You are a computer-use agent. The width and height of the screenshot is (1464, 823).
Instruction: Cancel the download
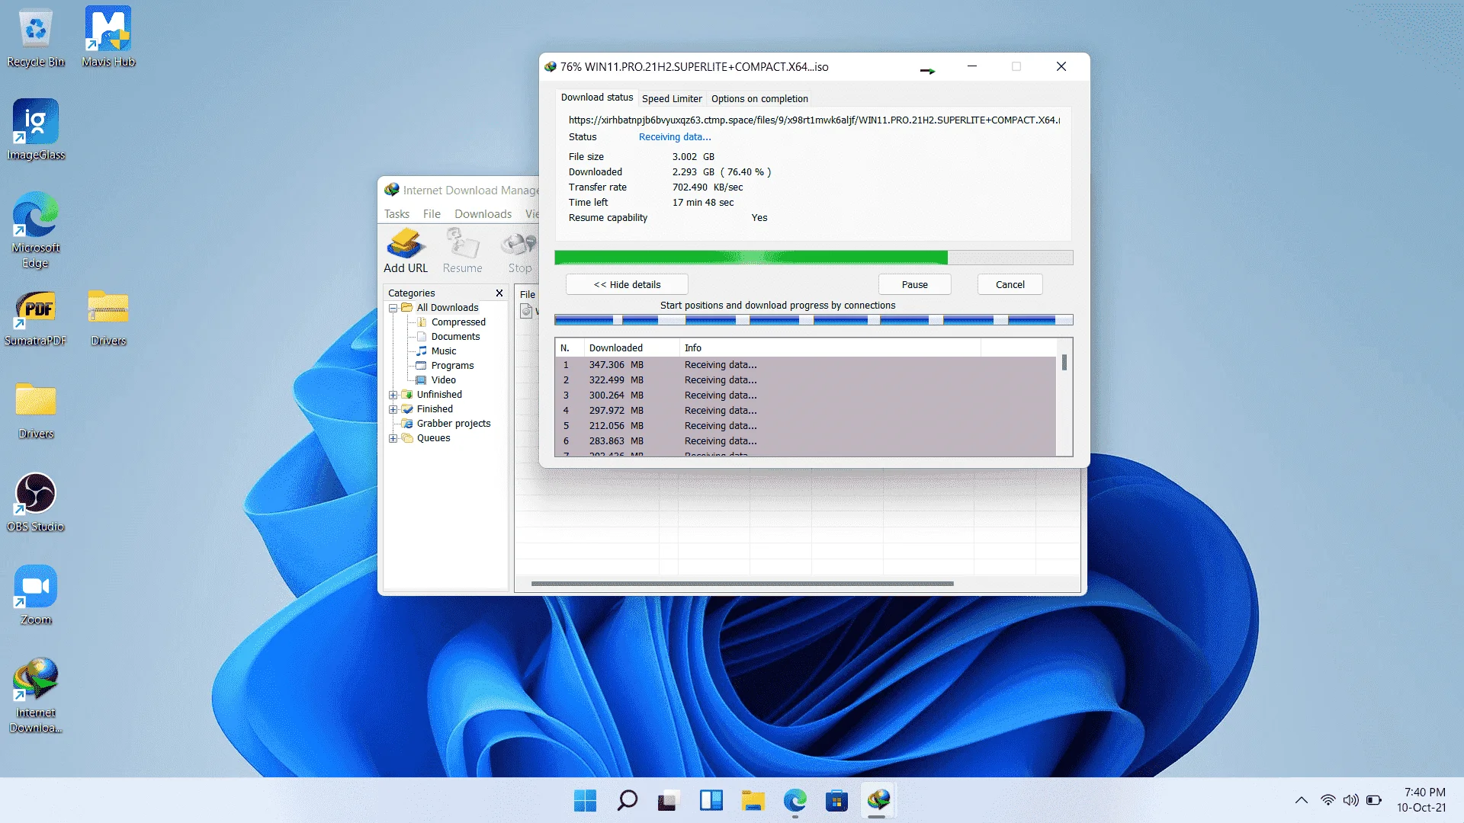pos(1010,284)
